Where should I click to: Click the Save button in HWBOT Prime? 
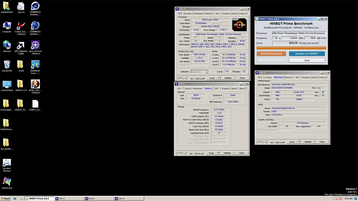[x=307, y=60]
